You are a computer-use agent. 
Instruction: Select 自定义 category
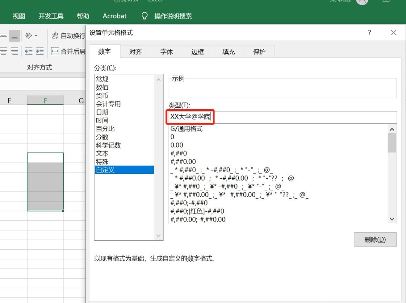[x=124, y=170]
